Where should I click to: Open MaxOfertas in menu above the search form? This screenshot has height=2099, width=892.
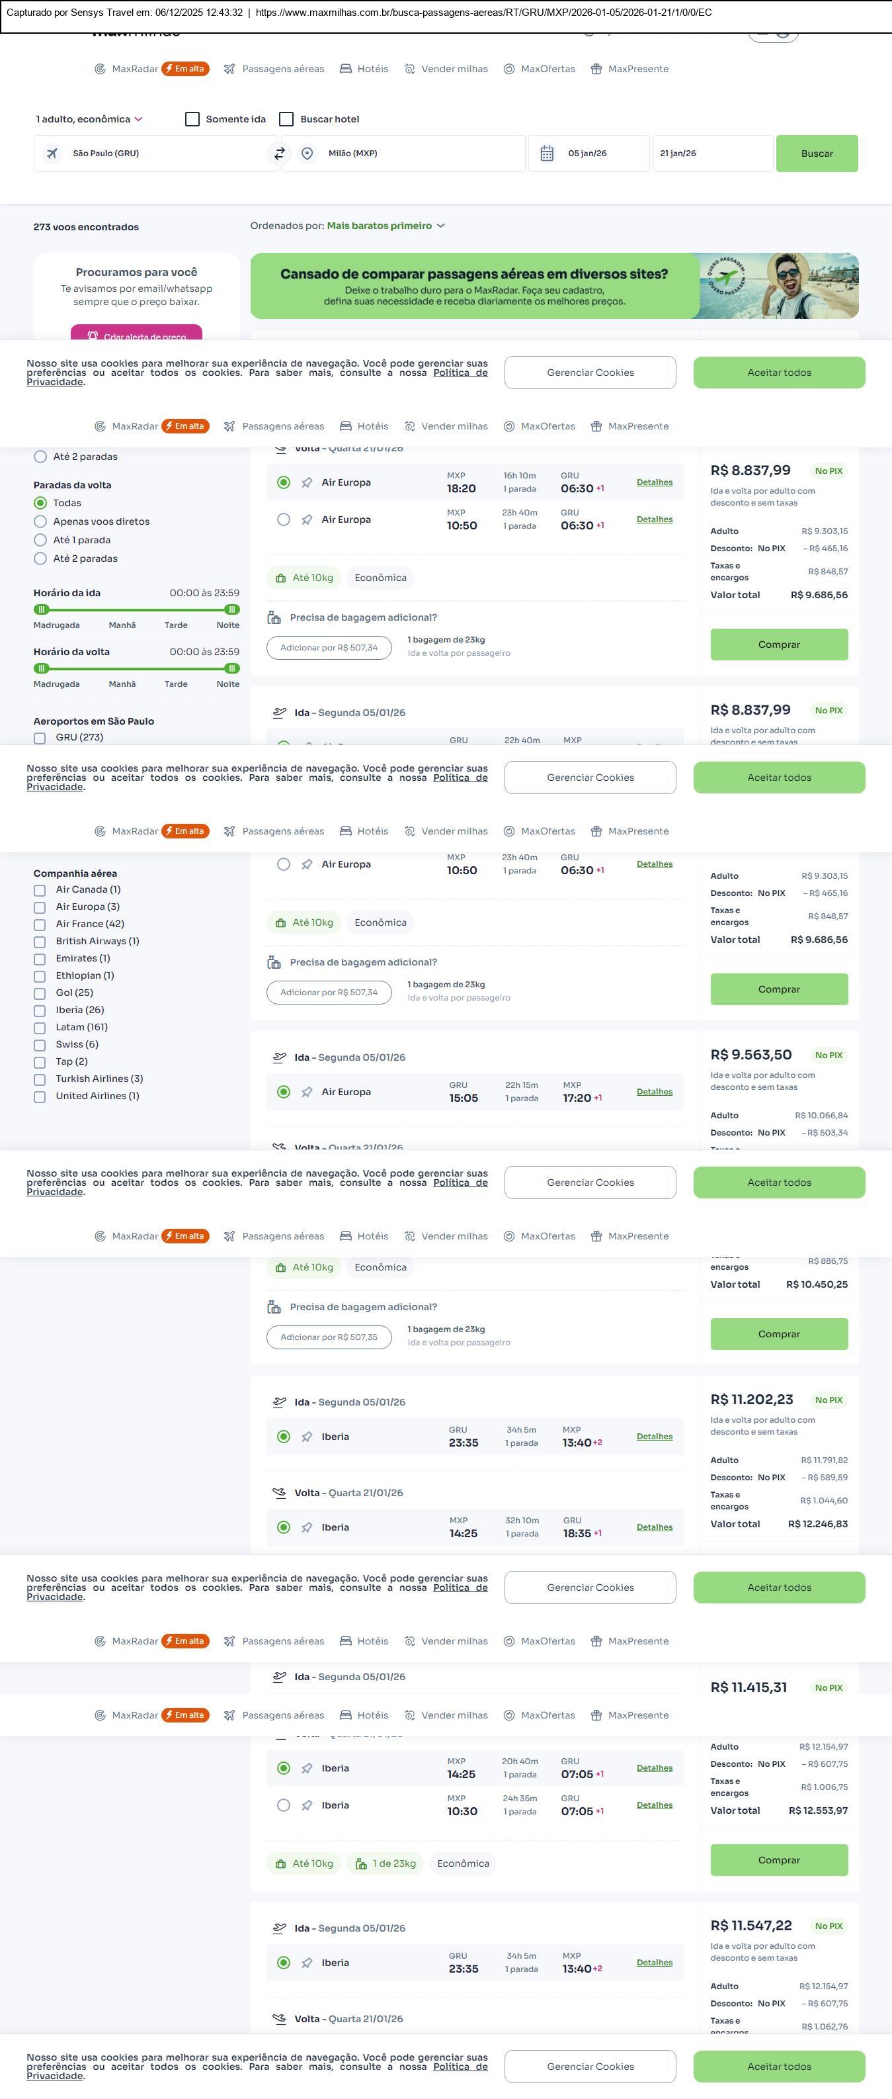pos(539,69)
